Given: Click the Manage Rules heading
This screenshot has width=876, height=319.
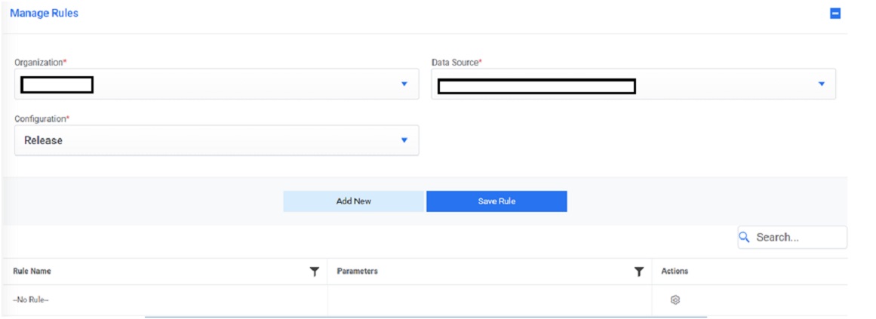Looking at the screenshot, I should point(44,14).
